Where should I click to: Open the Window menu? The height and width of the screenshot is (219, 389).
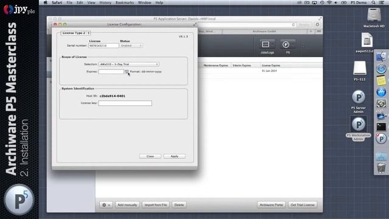click(145, 2)
